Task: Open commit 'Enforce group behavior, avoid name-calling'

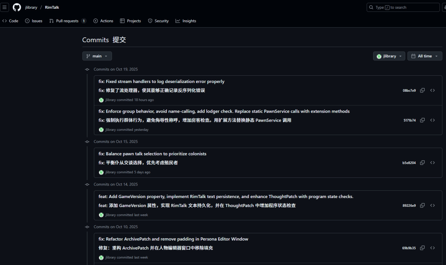Action: 224,112
